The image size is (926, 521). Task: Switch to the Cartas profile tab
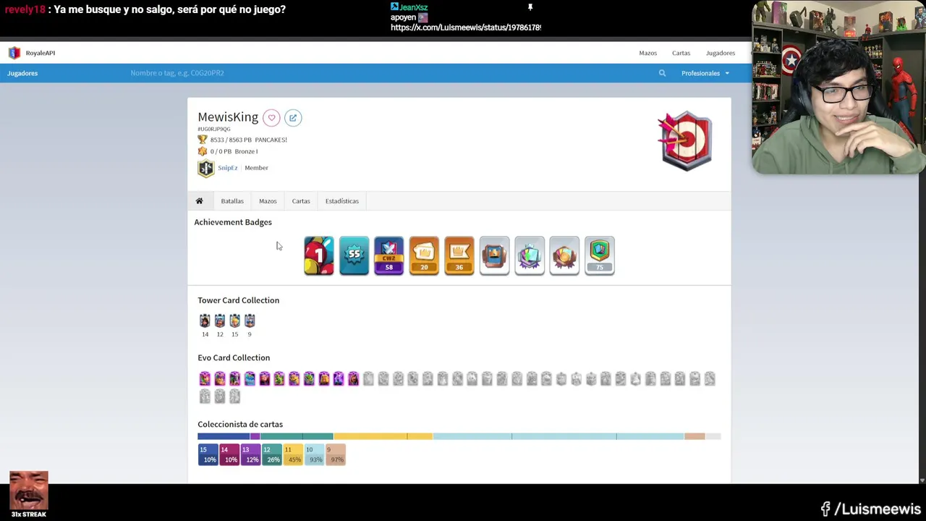(301, 201)
